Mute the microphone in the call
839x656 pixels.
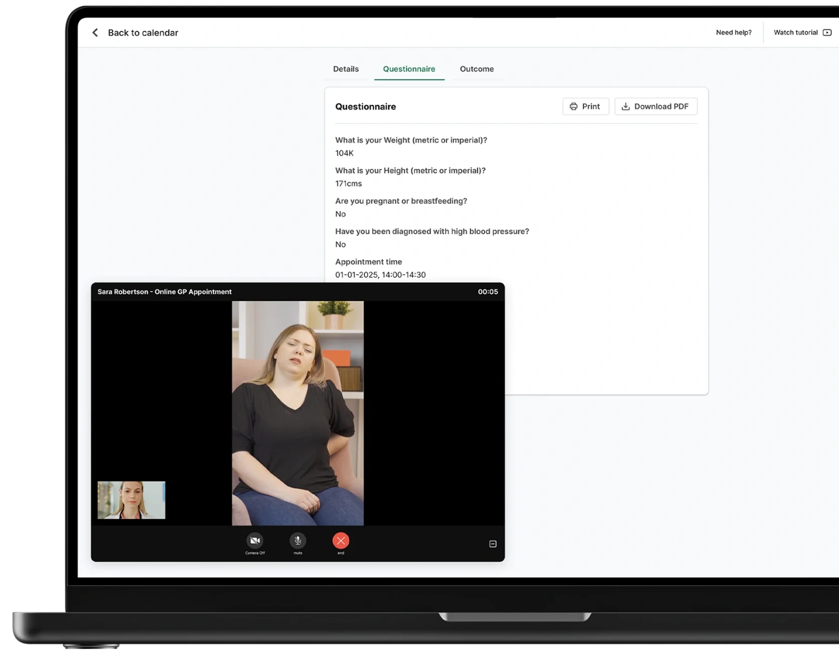[x=298, y=540]
